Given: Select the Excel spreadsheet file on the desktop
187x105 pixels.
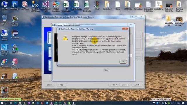Looking at the screenshot, I should coord(87,6).
